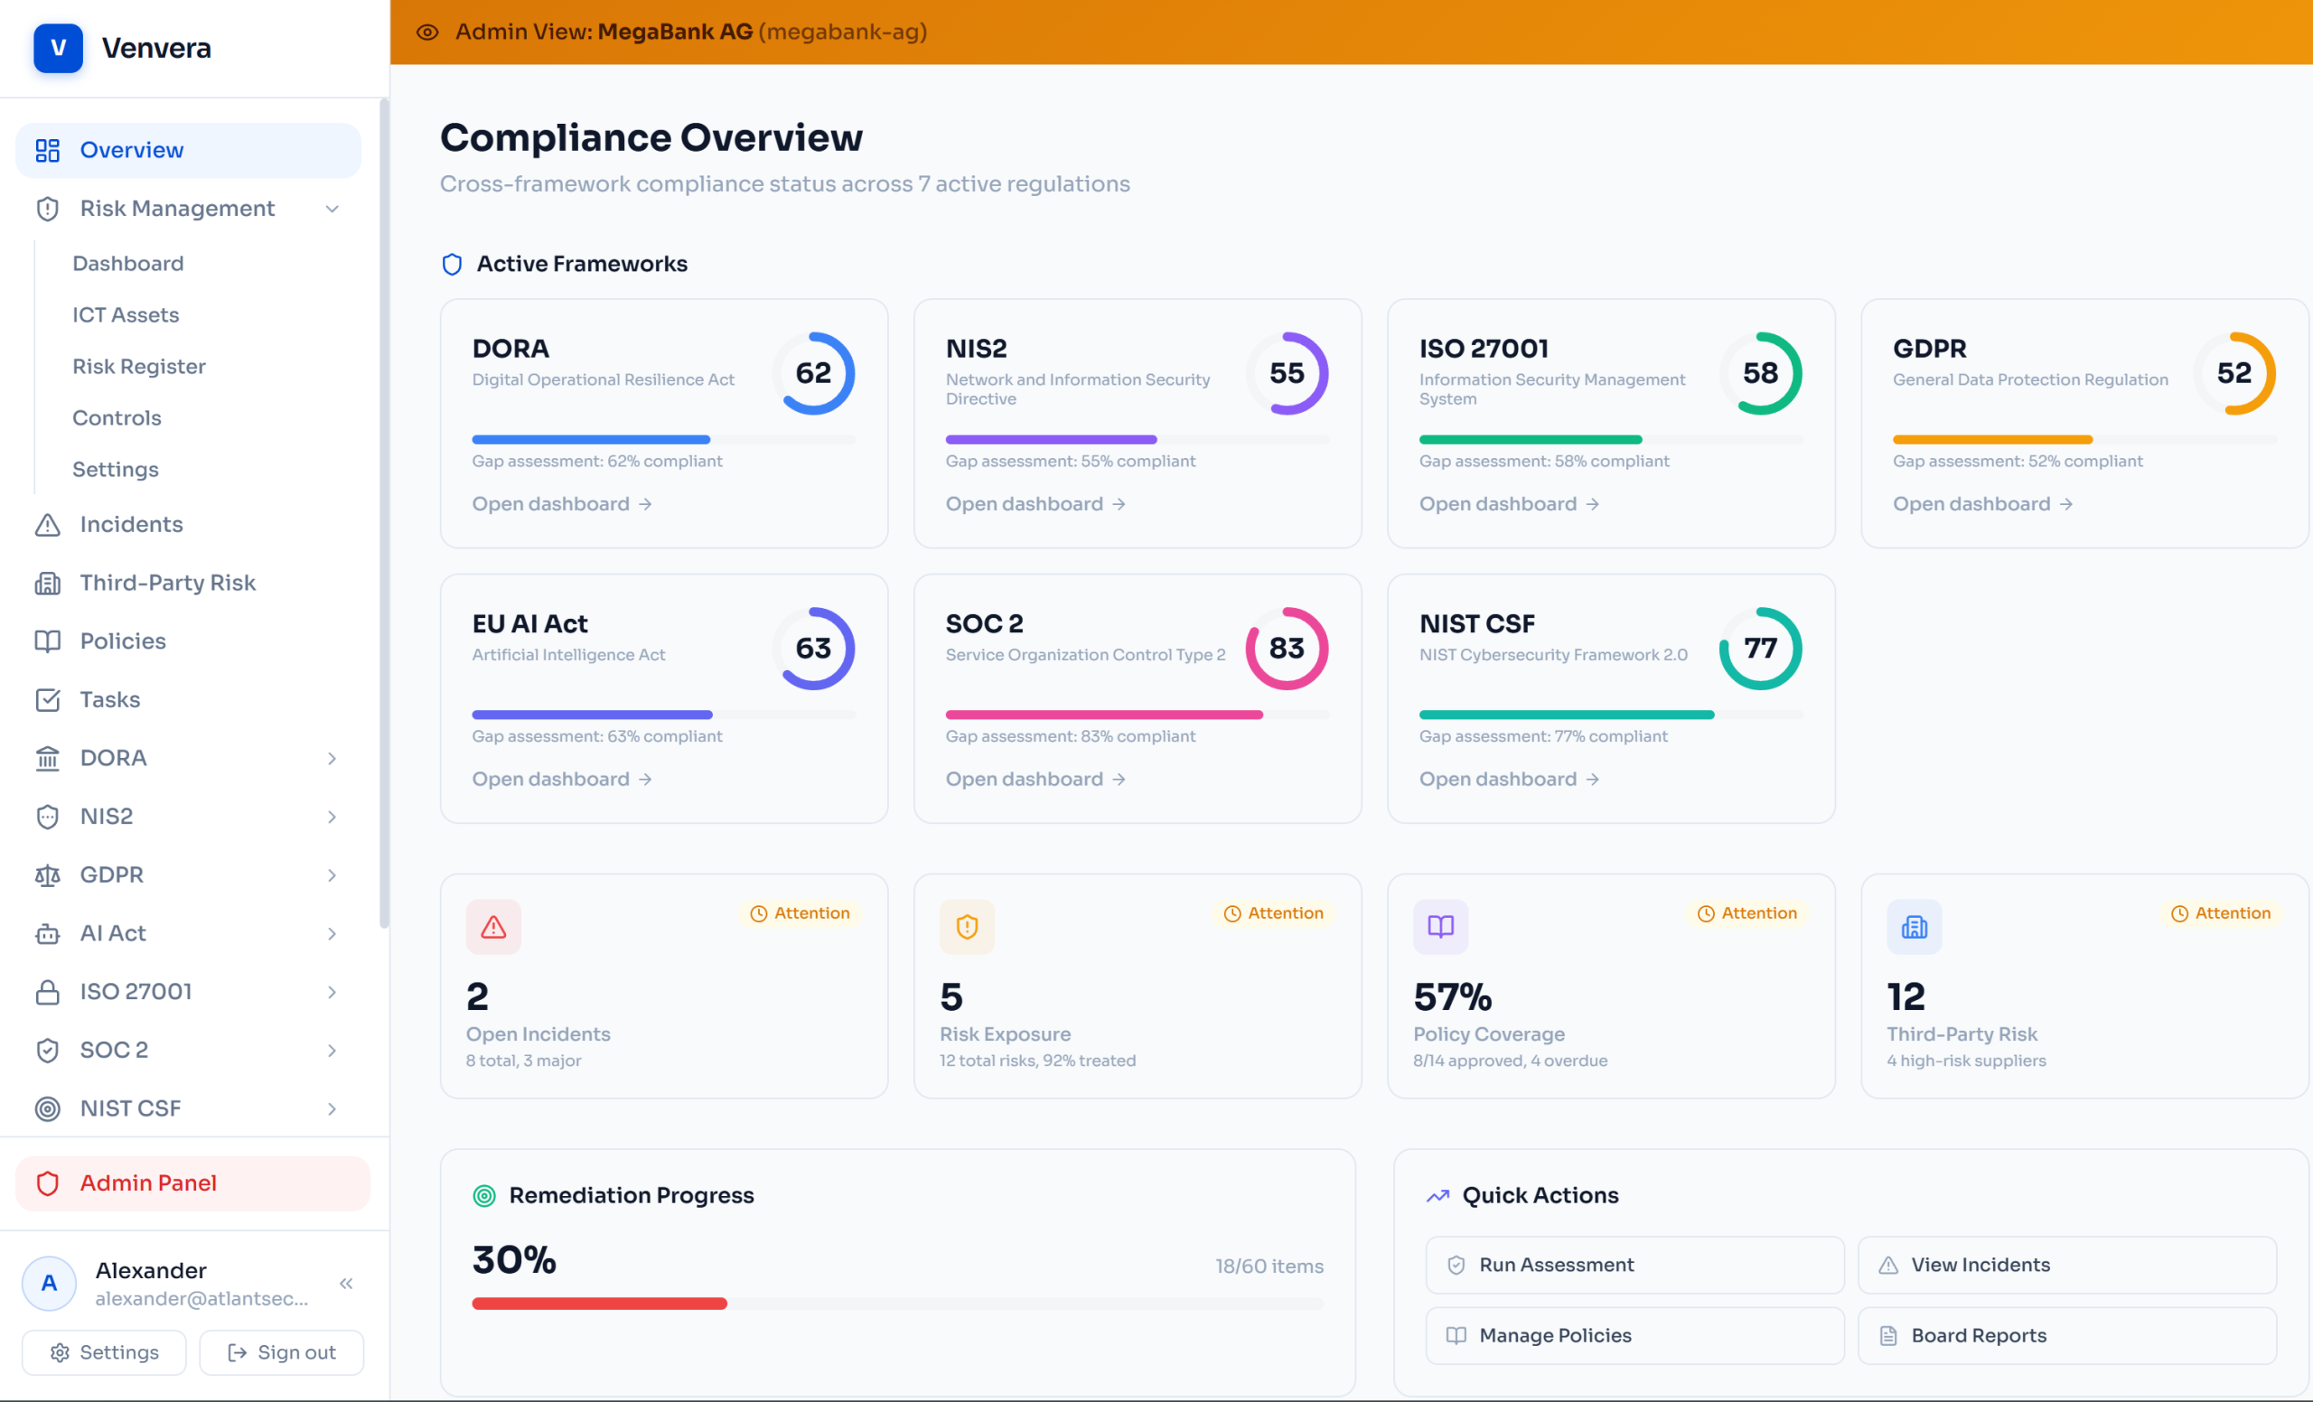
Task: Collapse the Risk Management section chevron
Action: (332, 209)
